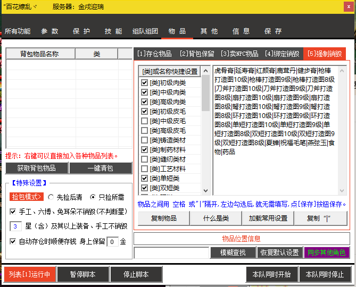Select the [4]绑定销毁 sub-tab
Screen dimensions: 356x287
coord(282,54)
